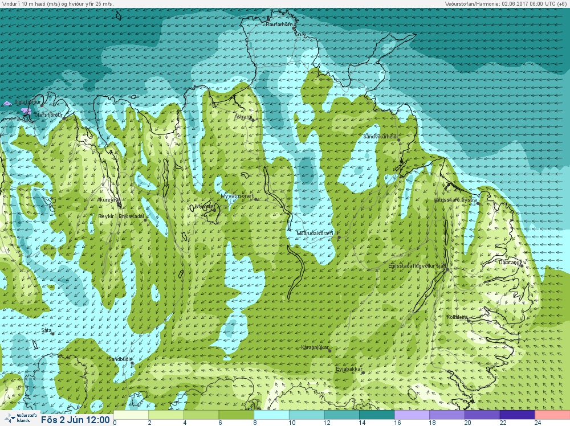570x426 pixels.
Task: Select the Mývatnsöræfi station label
Action: click(238, 196)
